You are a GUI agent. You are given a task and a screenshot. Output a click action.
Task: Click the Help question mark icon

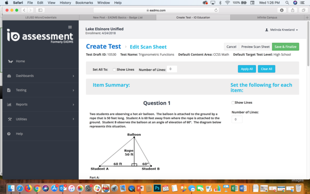[10, 133]
